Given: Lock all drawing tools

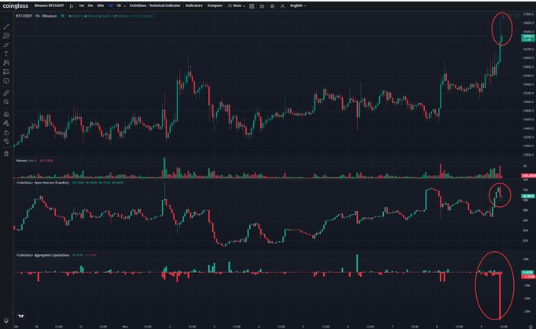Looking at the screenshot, I should (x=6, y=132).
